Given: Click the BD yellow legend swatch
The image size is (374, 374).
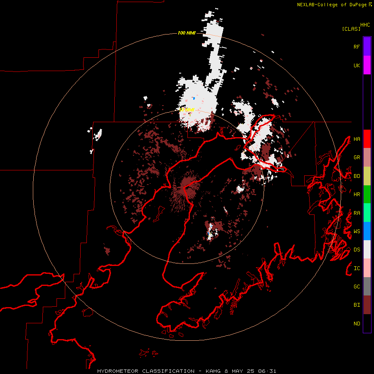Looking at the screenshot, I should pos(367,176).
